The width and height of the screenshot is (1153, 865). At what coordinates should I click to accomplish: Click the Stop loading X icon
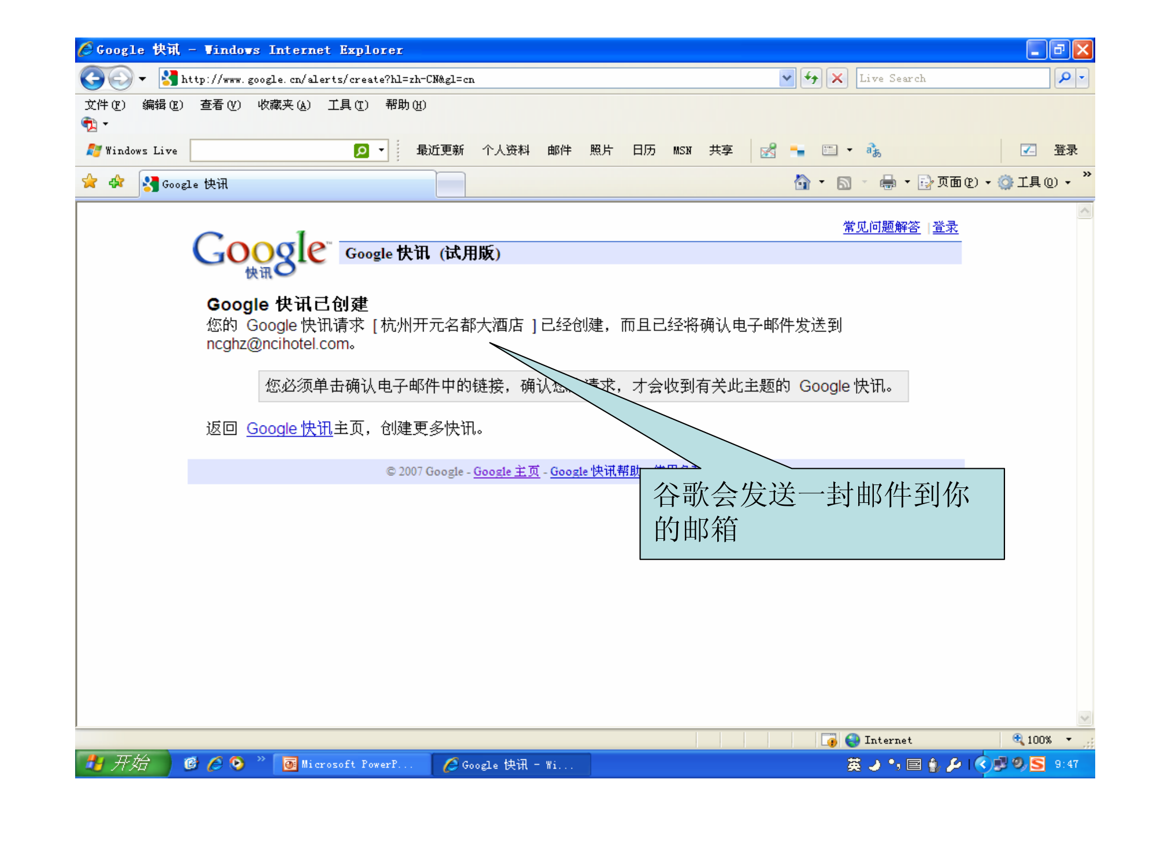click(837, 79)
